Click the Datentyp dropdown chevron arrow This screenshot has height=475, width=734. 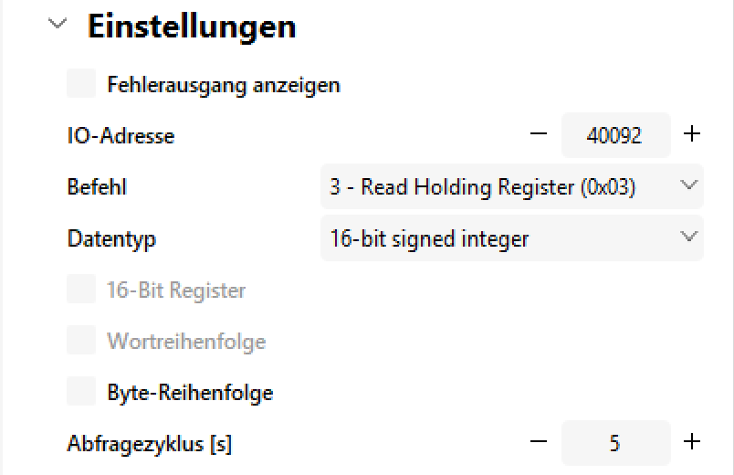(x=688, y=238)
